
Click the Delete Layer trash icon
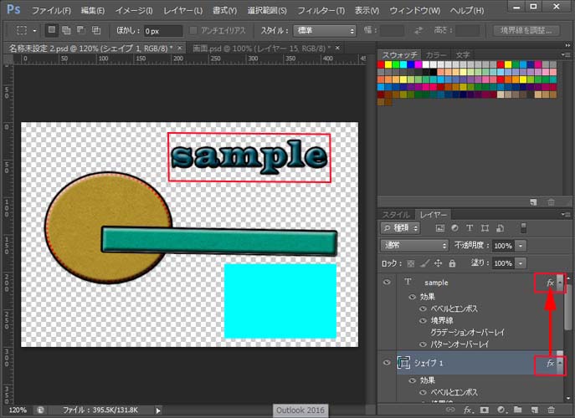(x=551, y=410)
